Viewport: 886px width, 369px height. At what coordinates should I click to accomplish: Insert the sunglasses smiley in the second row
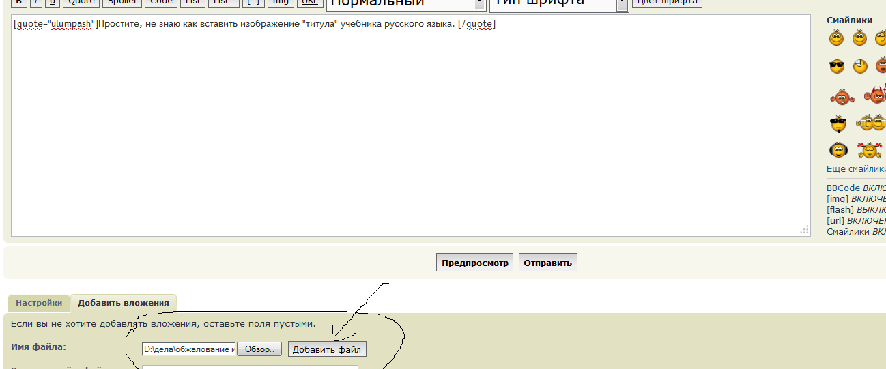click(837, 66)
